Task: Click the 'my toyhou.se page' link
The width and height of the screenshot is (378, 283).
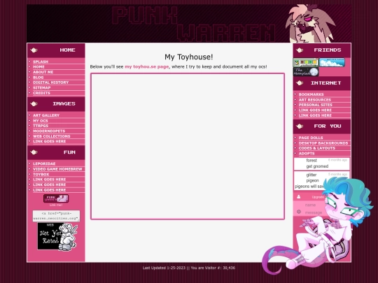Action: [x=146, y=66]
